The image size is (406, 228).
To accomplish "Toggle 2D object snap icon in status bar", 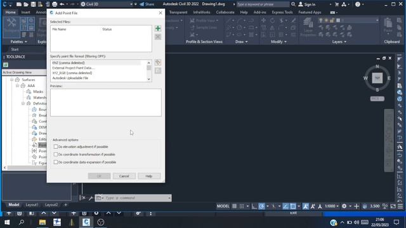I will [293, 206].
